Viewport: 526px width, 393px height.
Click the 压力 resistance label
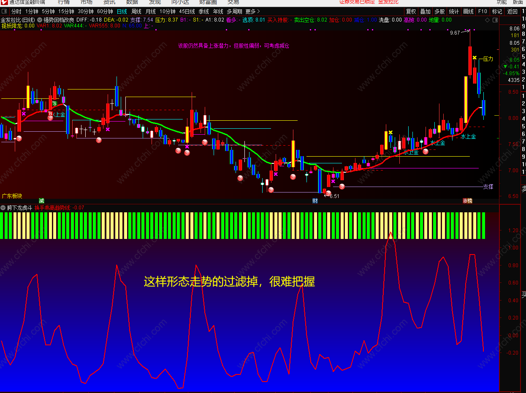pyautogui.click(x=488, y=59)
